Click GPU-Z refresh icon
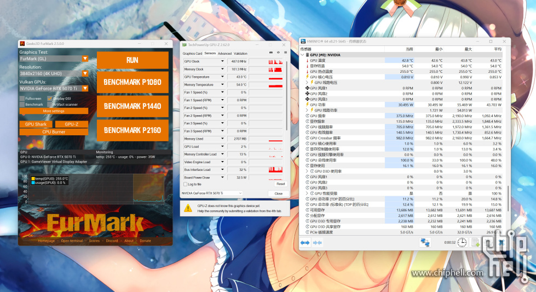Screen dimensions: 536x292 pyautogui.click(x=278, y=53)
